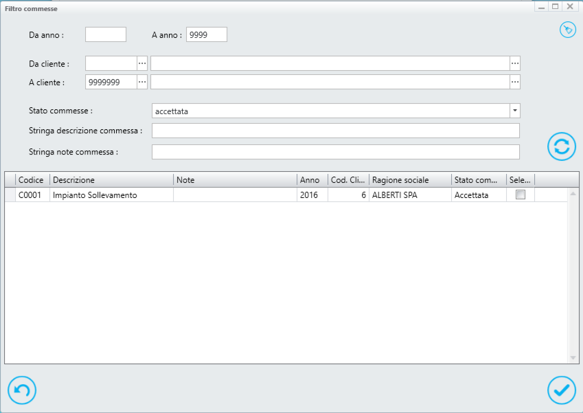583x413 pixels.
Task: Sort by the Ragione sociale column header
Action: pyautogui.click(x=410, y=180)
